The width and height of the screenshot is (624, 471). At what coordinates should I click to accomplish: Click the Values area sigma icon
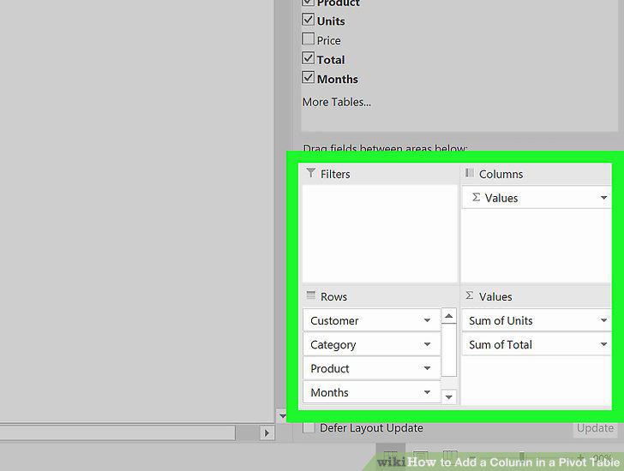pos(470,295)
